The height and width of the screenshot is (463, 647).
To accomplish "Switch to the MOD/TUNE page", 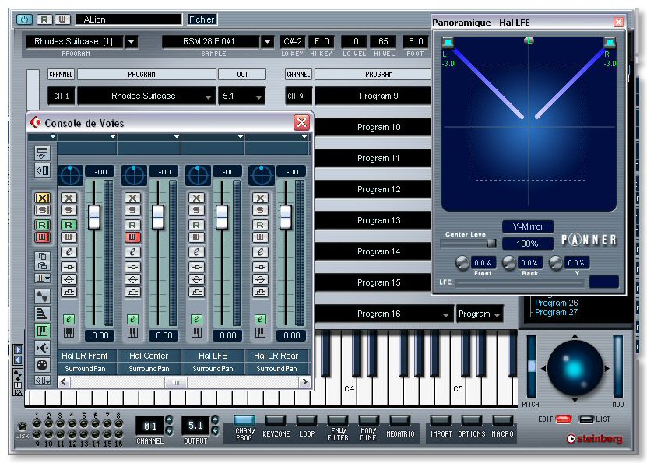I will point(368,420).
